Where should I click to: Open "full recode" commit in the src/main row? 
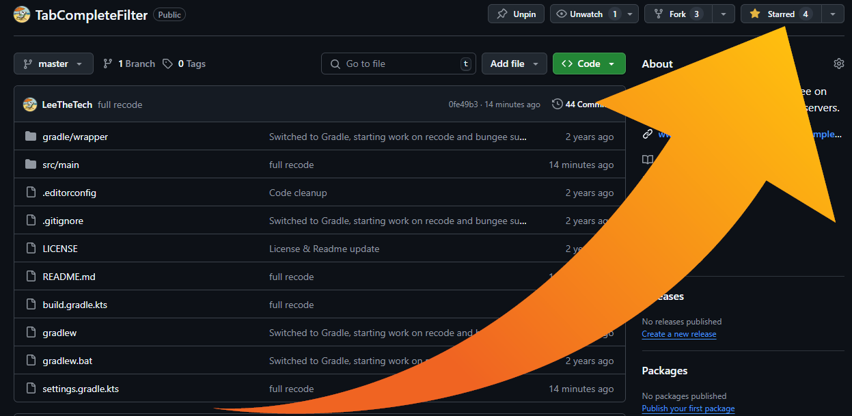click(x=292, y=165)
